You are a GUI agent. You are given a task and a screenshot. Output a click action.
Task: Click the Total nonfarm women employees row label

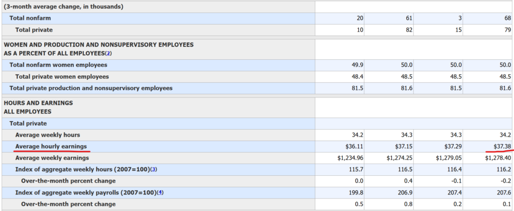58,65
